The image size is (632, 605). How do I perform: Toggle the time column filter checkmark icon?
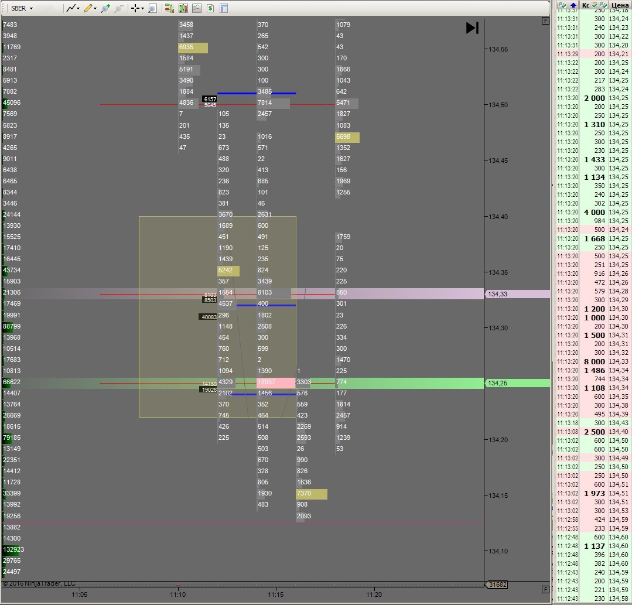[562, 5]
